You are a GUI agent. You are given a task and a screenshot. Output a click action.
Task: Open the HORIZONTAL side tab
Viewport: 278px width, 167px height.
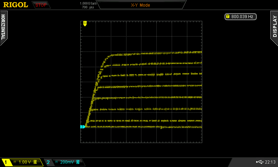3,28
